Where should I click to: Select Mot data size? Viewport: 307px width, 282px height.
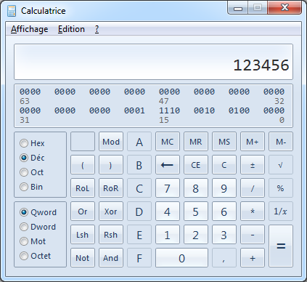coord(33,241)
